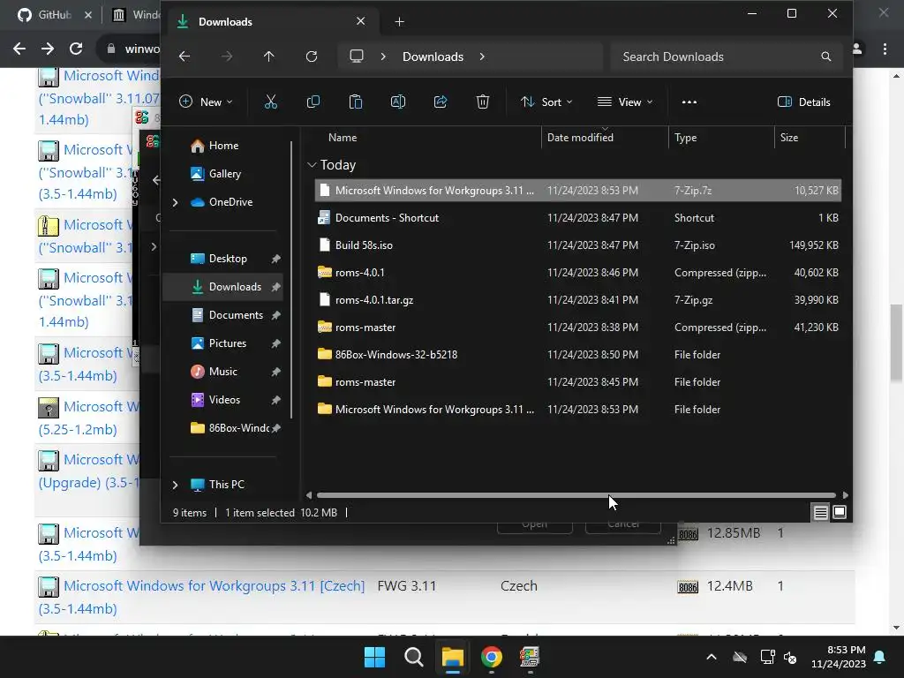
Task: Select the Build 58s.iso file
Action: (x=577, y=245)
